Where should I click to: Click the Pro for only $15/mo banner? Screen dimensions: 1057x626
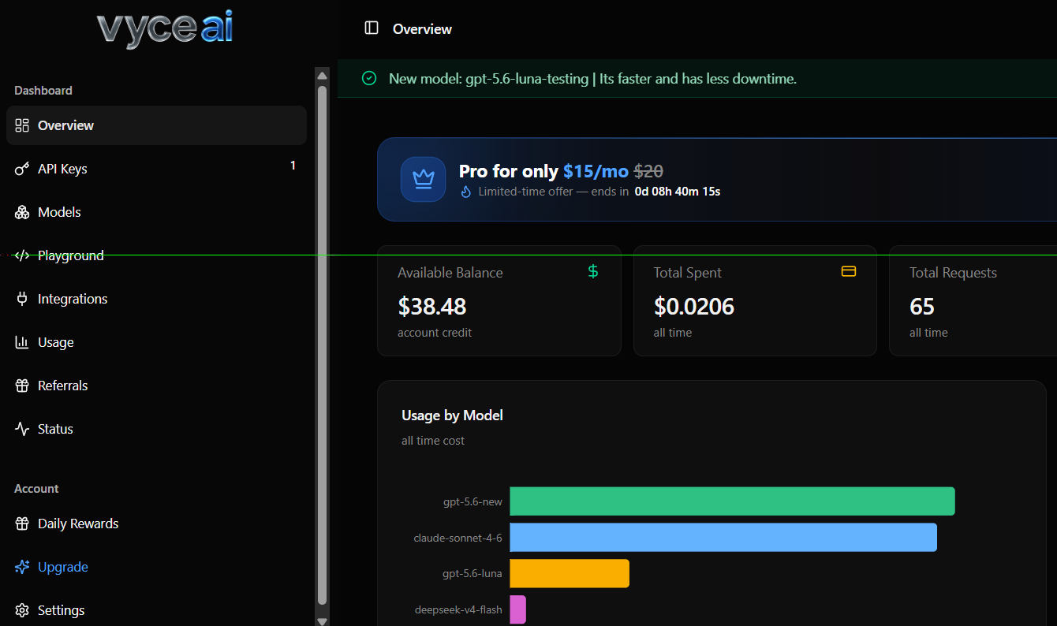pyautogui.click(x=716, y=180)
